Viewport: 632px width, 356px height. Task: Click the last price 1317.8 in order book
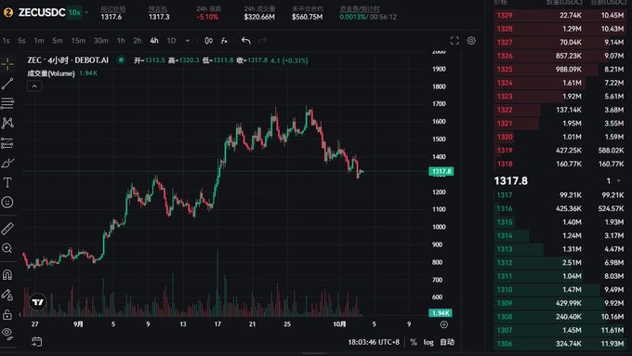[x=510, y=181]
